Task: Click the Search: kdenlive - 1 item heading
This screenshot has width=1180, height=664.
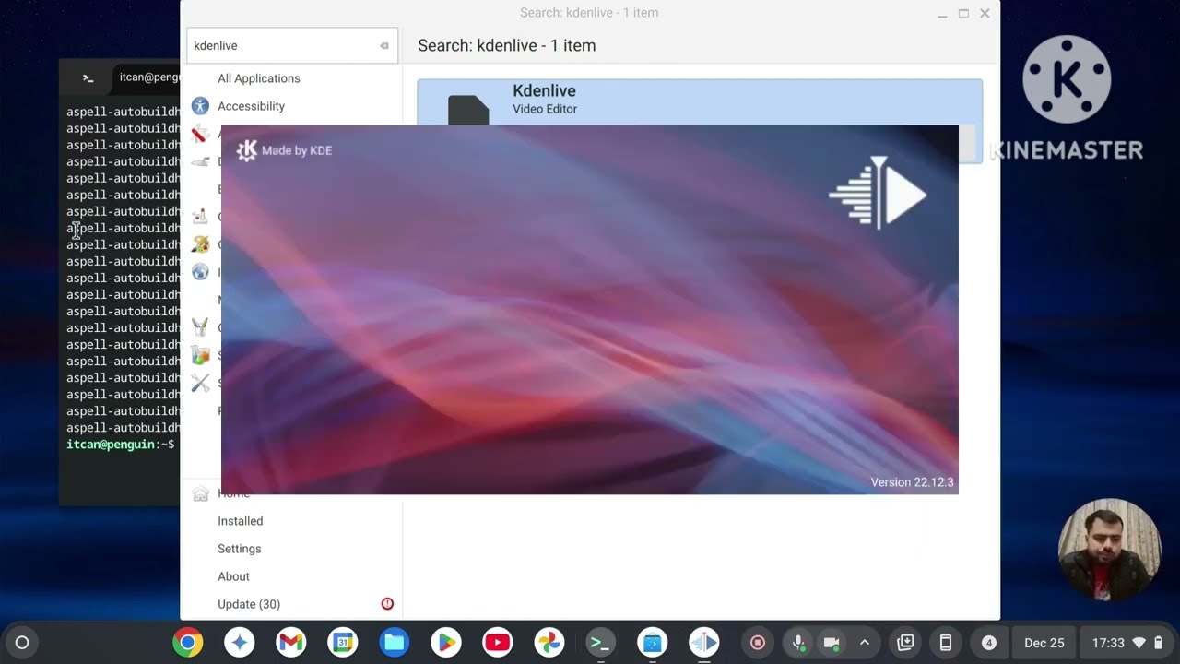Action: coord(506,45)
